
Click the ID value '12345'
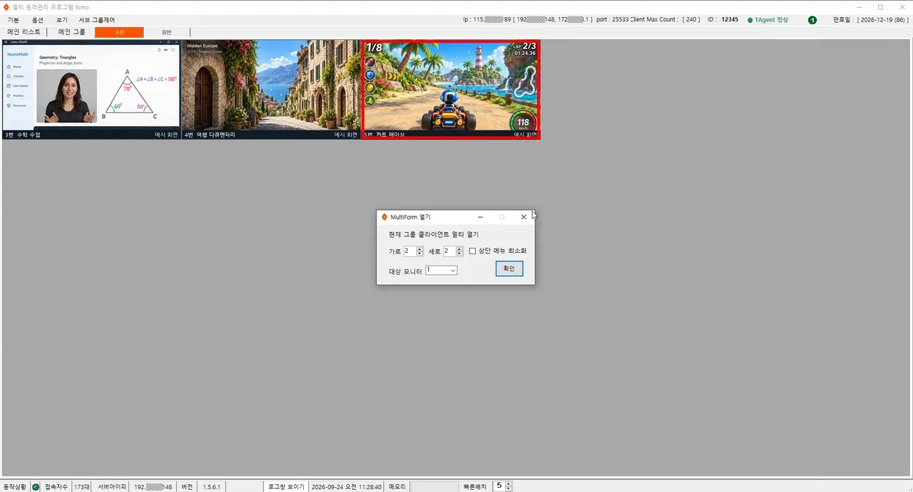730,20
